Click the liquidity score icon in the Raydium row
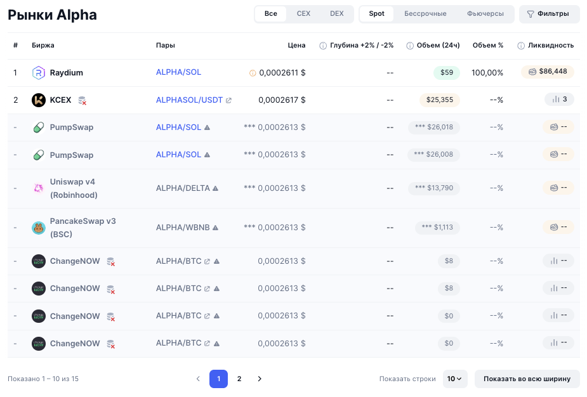Viewport: 587px width, 397px height. click(x=532, y=72)
